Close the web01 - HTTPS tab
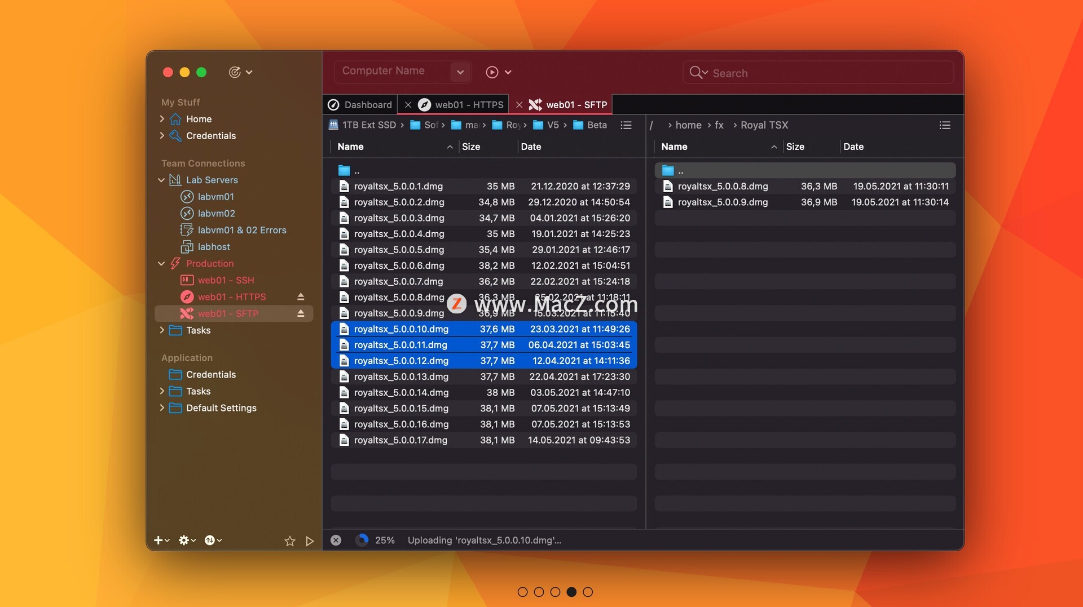 click(x=408, y=105)
